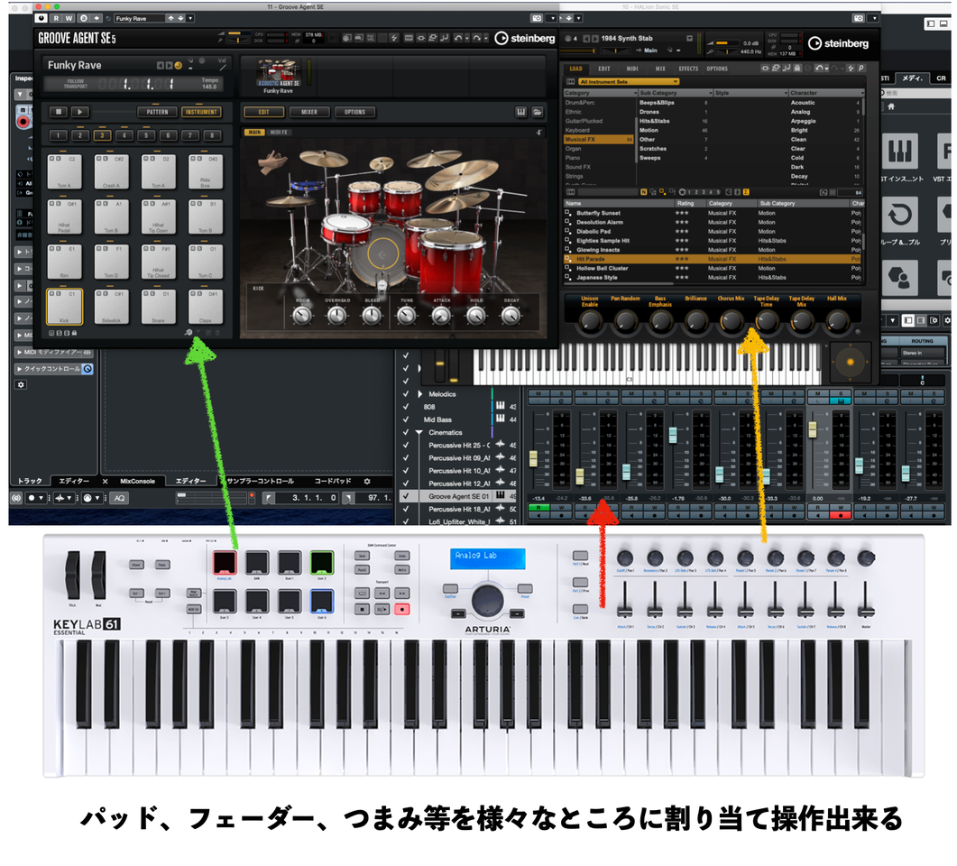Select pad group 1

[x=58, y=135]
